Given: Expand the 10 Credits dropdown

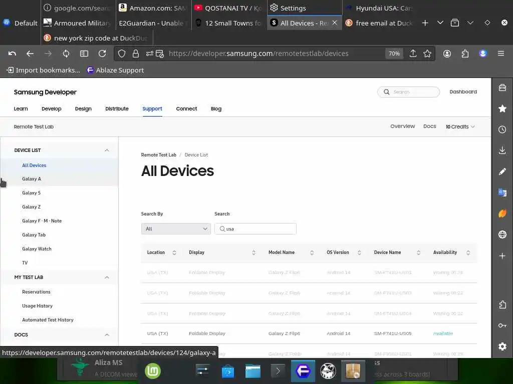Looking at the screenshot, I should click(460, 126).
